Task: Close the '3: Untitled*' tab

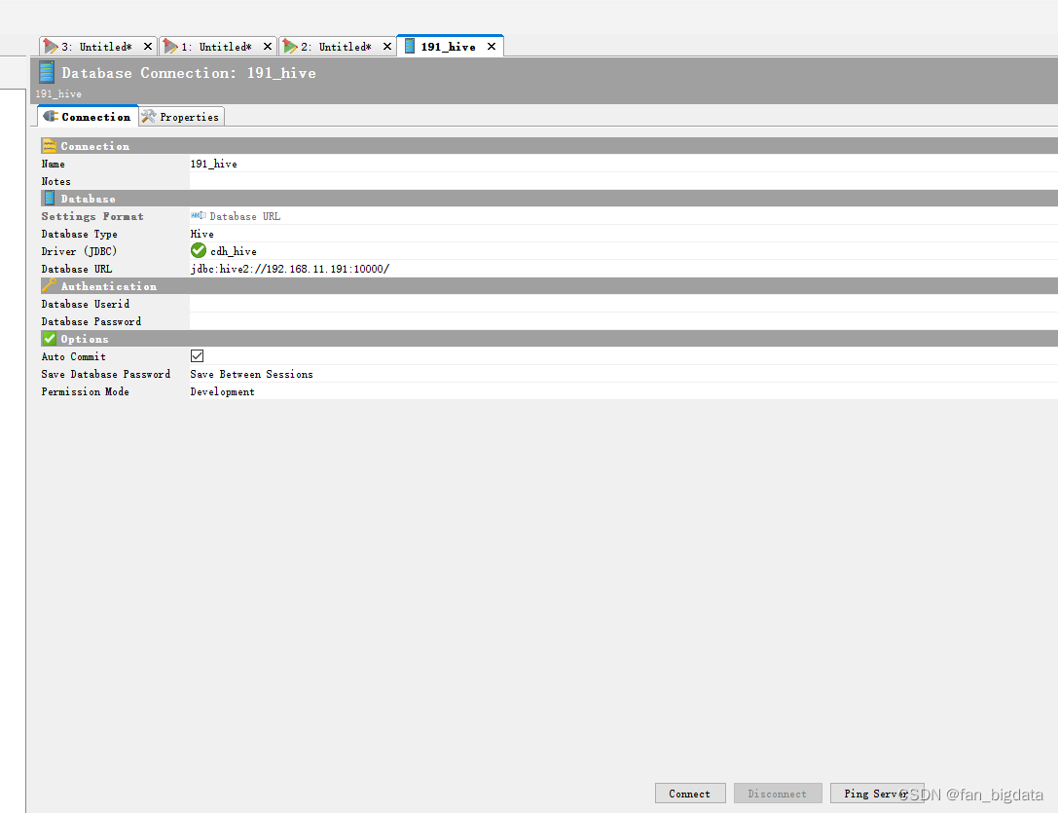Action: click(x=148, y=47)
